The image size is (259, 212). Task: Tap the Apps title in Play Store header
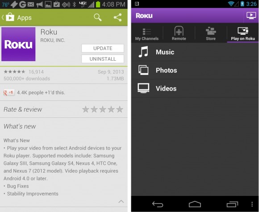click(24, 18)
